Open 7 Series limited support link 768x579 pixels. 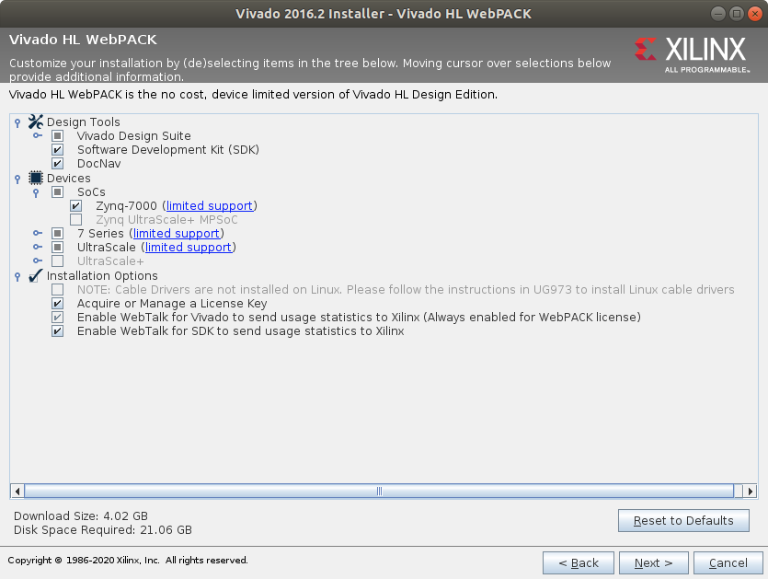[177, 234]
